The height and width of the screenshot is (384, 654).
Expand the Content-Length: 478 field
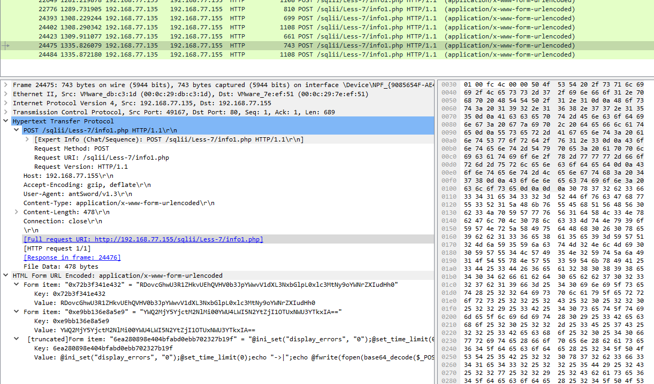[17, 212]
